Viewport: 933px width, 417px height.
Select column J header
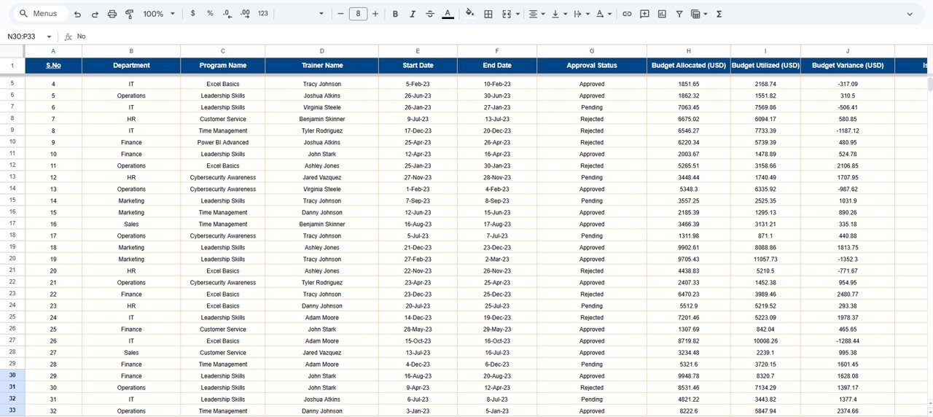pyautogui.click(x=848, y=50)
